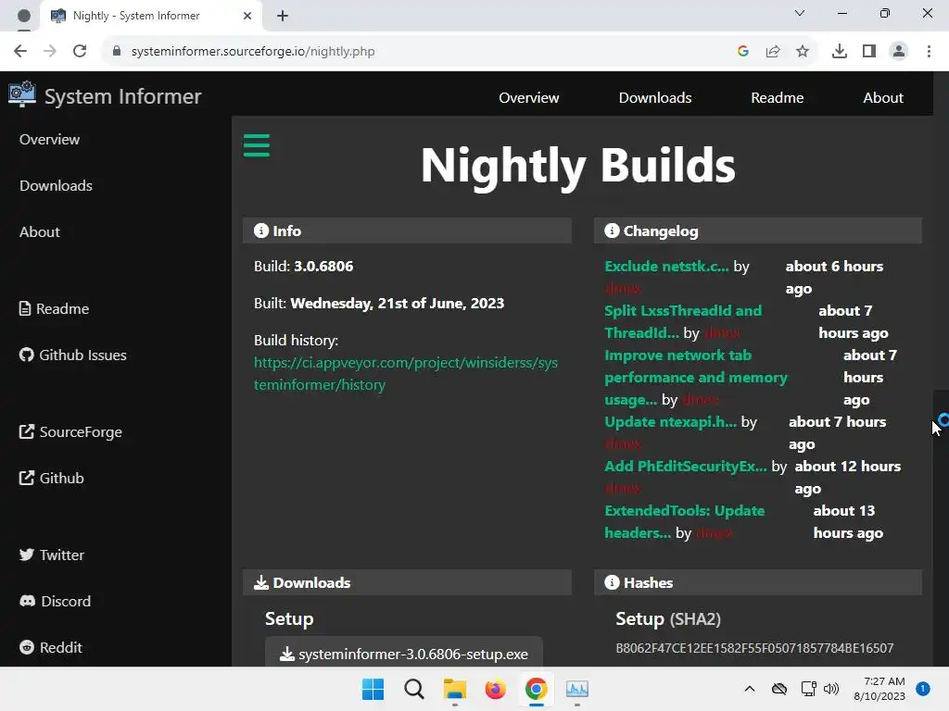Open the notification badge in the tray
The width and height of the screenshot is (949, 711).
(923, 689)
